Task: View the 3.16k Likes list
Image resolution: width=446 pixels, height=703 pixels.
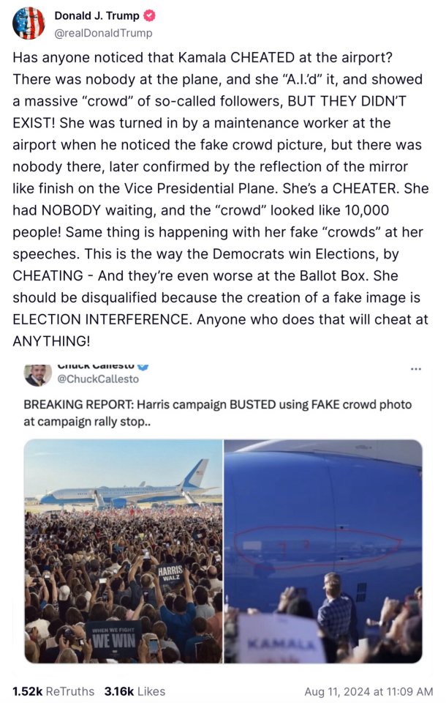Action: 135,691
